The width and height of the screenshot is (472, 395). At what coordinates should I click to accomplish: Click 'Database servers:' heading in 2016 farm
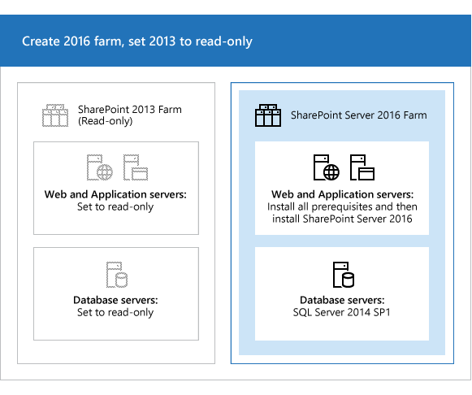coord(342,300)
